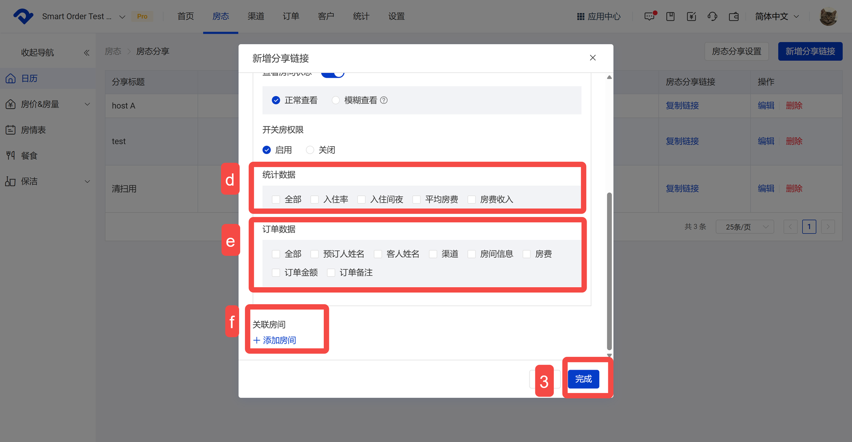
Task: Expand the 房价&房量 sidebar menu
Action: coord(48,104)
